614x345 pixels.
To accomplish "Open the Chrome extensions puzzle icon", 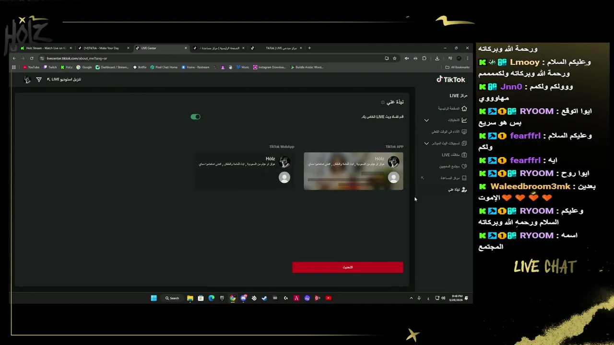I will (x=424, y=58).
